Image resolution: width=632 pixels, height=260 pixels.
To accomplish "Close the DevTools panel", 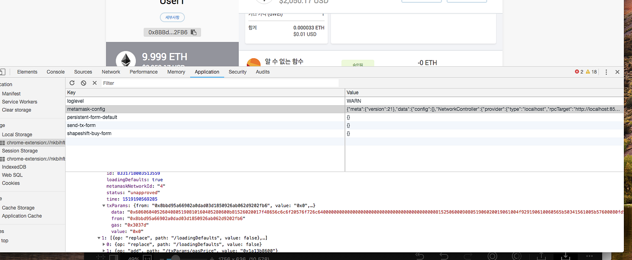I will point(618,72).
